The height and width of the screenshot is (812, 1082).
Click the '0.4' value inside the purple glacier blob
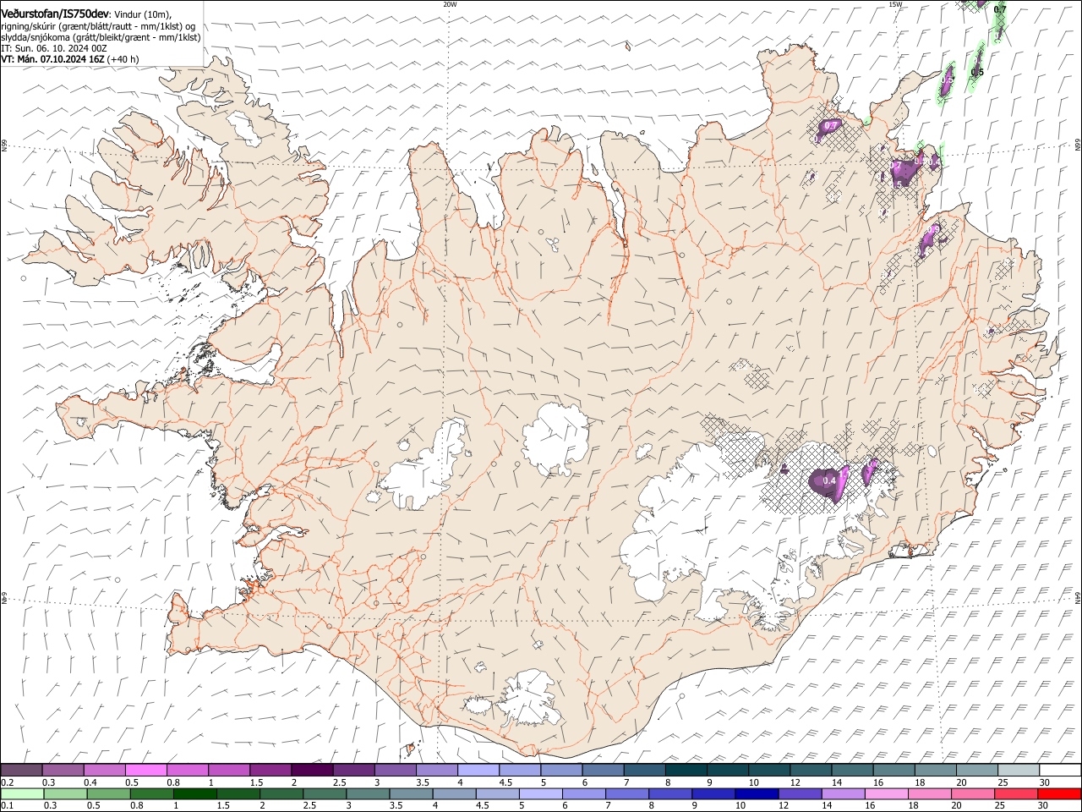click(829, 481)
